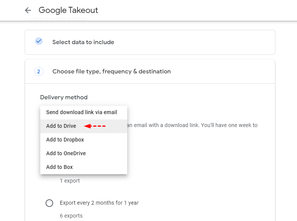Viewport: 297px width, 221px height.
Task: Select 'Add to Drive' from the menu
Action: click(61, 126)
